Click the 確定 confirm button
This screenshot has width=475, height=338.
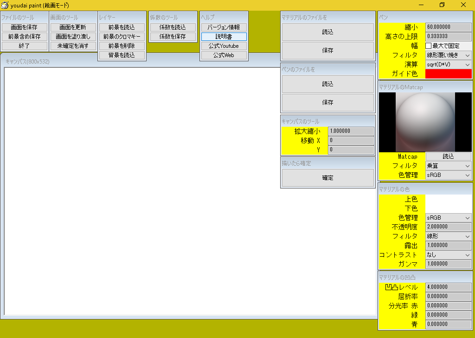(328, 178)
